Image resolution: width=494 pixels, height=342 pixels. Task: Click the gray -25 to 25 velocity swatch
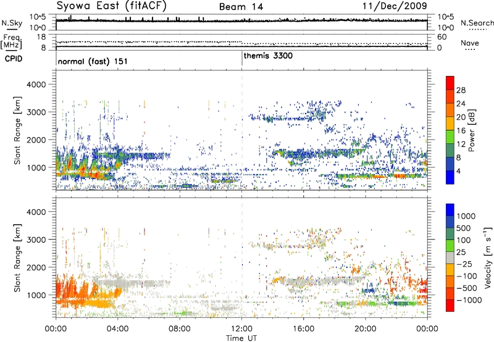pyautogui.click(x=450, y=257)
